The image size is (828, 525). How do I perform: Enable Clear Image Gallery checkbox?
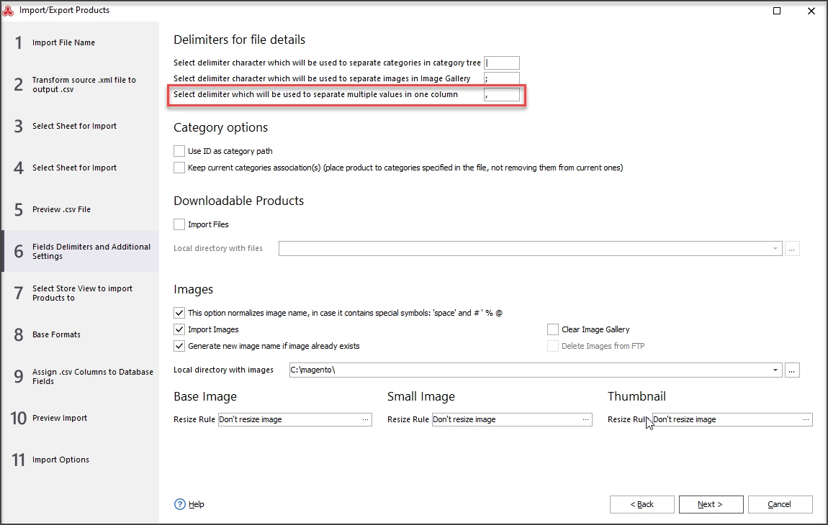tap(552, 329)
